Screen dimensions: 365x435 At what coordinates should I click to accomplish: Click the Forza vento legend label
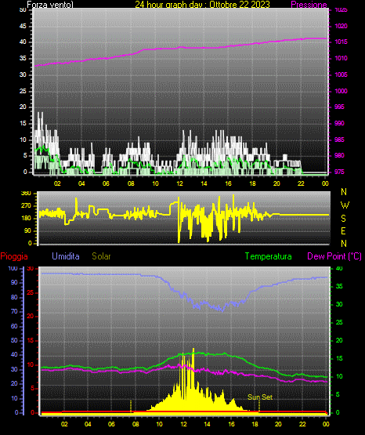click(50, 5)
